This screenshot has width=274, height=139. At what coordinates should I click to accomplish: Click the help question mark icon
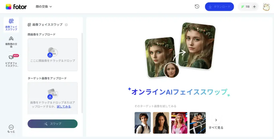click(x=66, y=25)
